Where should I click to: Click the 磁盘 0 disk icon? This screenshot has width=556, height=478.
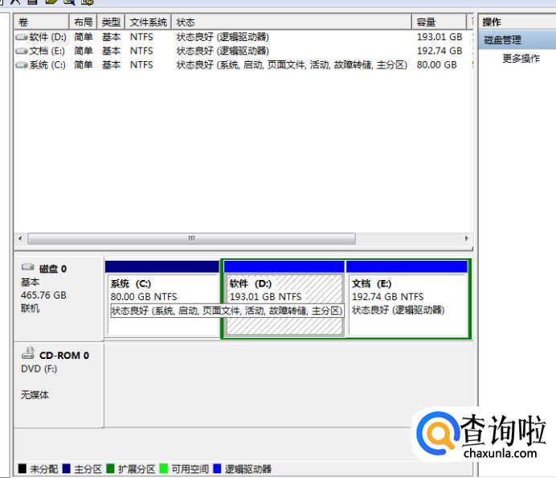click(x=27, y=267)
